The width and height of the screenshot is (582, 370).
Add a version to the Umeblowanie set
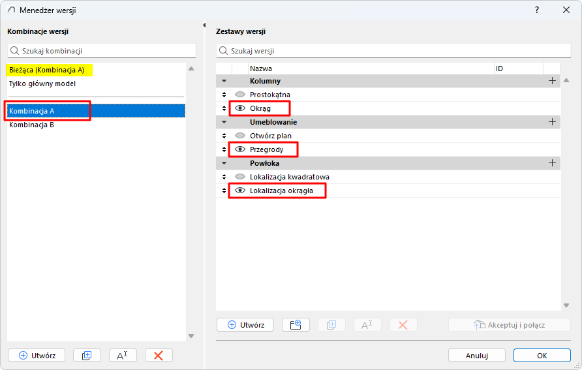(x=552, y=122)
